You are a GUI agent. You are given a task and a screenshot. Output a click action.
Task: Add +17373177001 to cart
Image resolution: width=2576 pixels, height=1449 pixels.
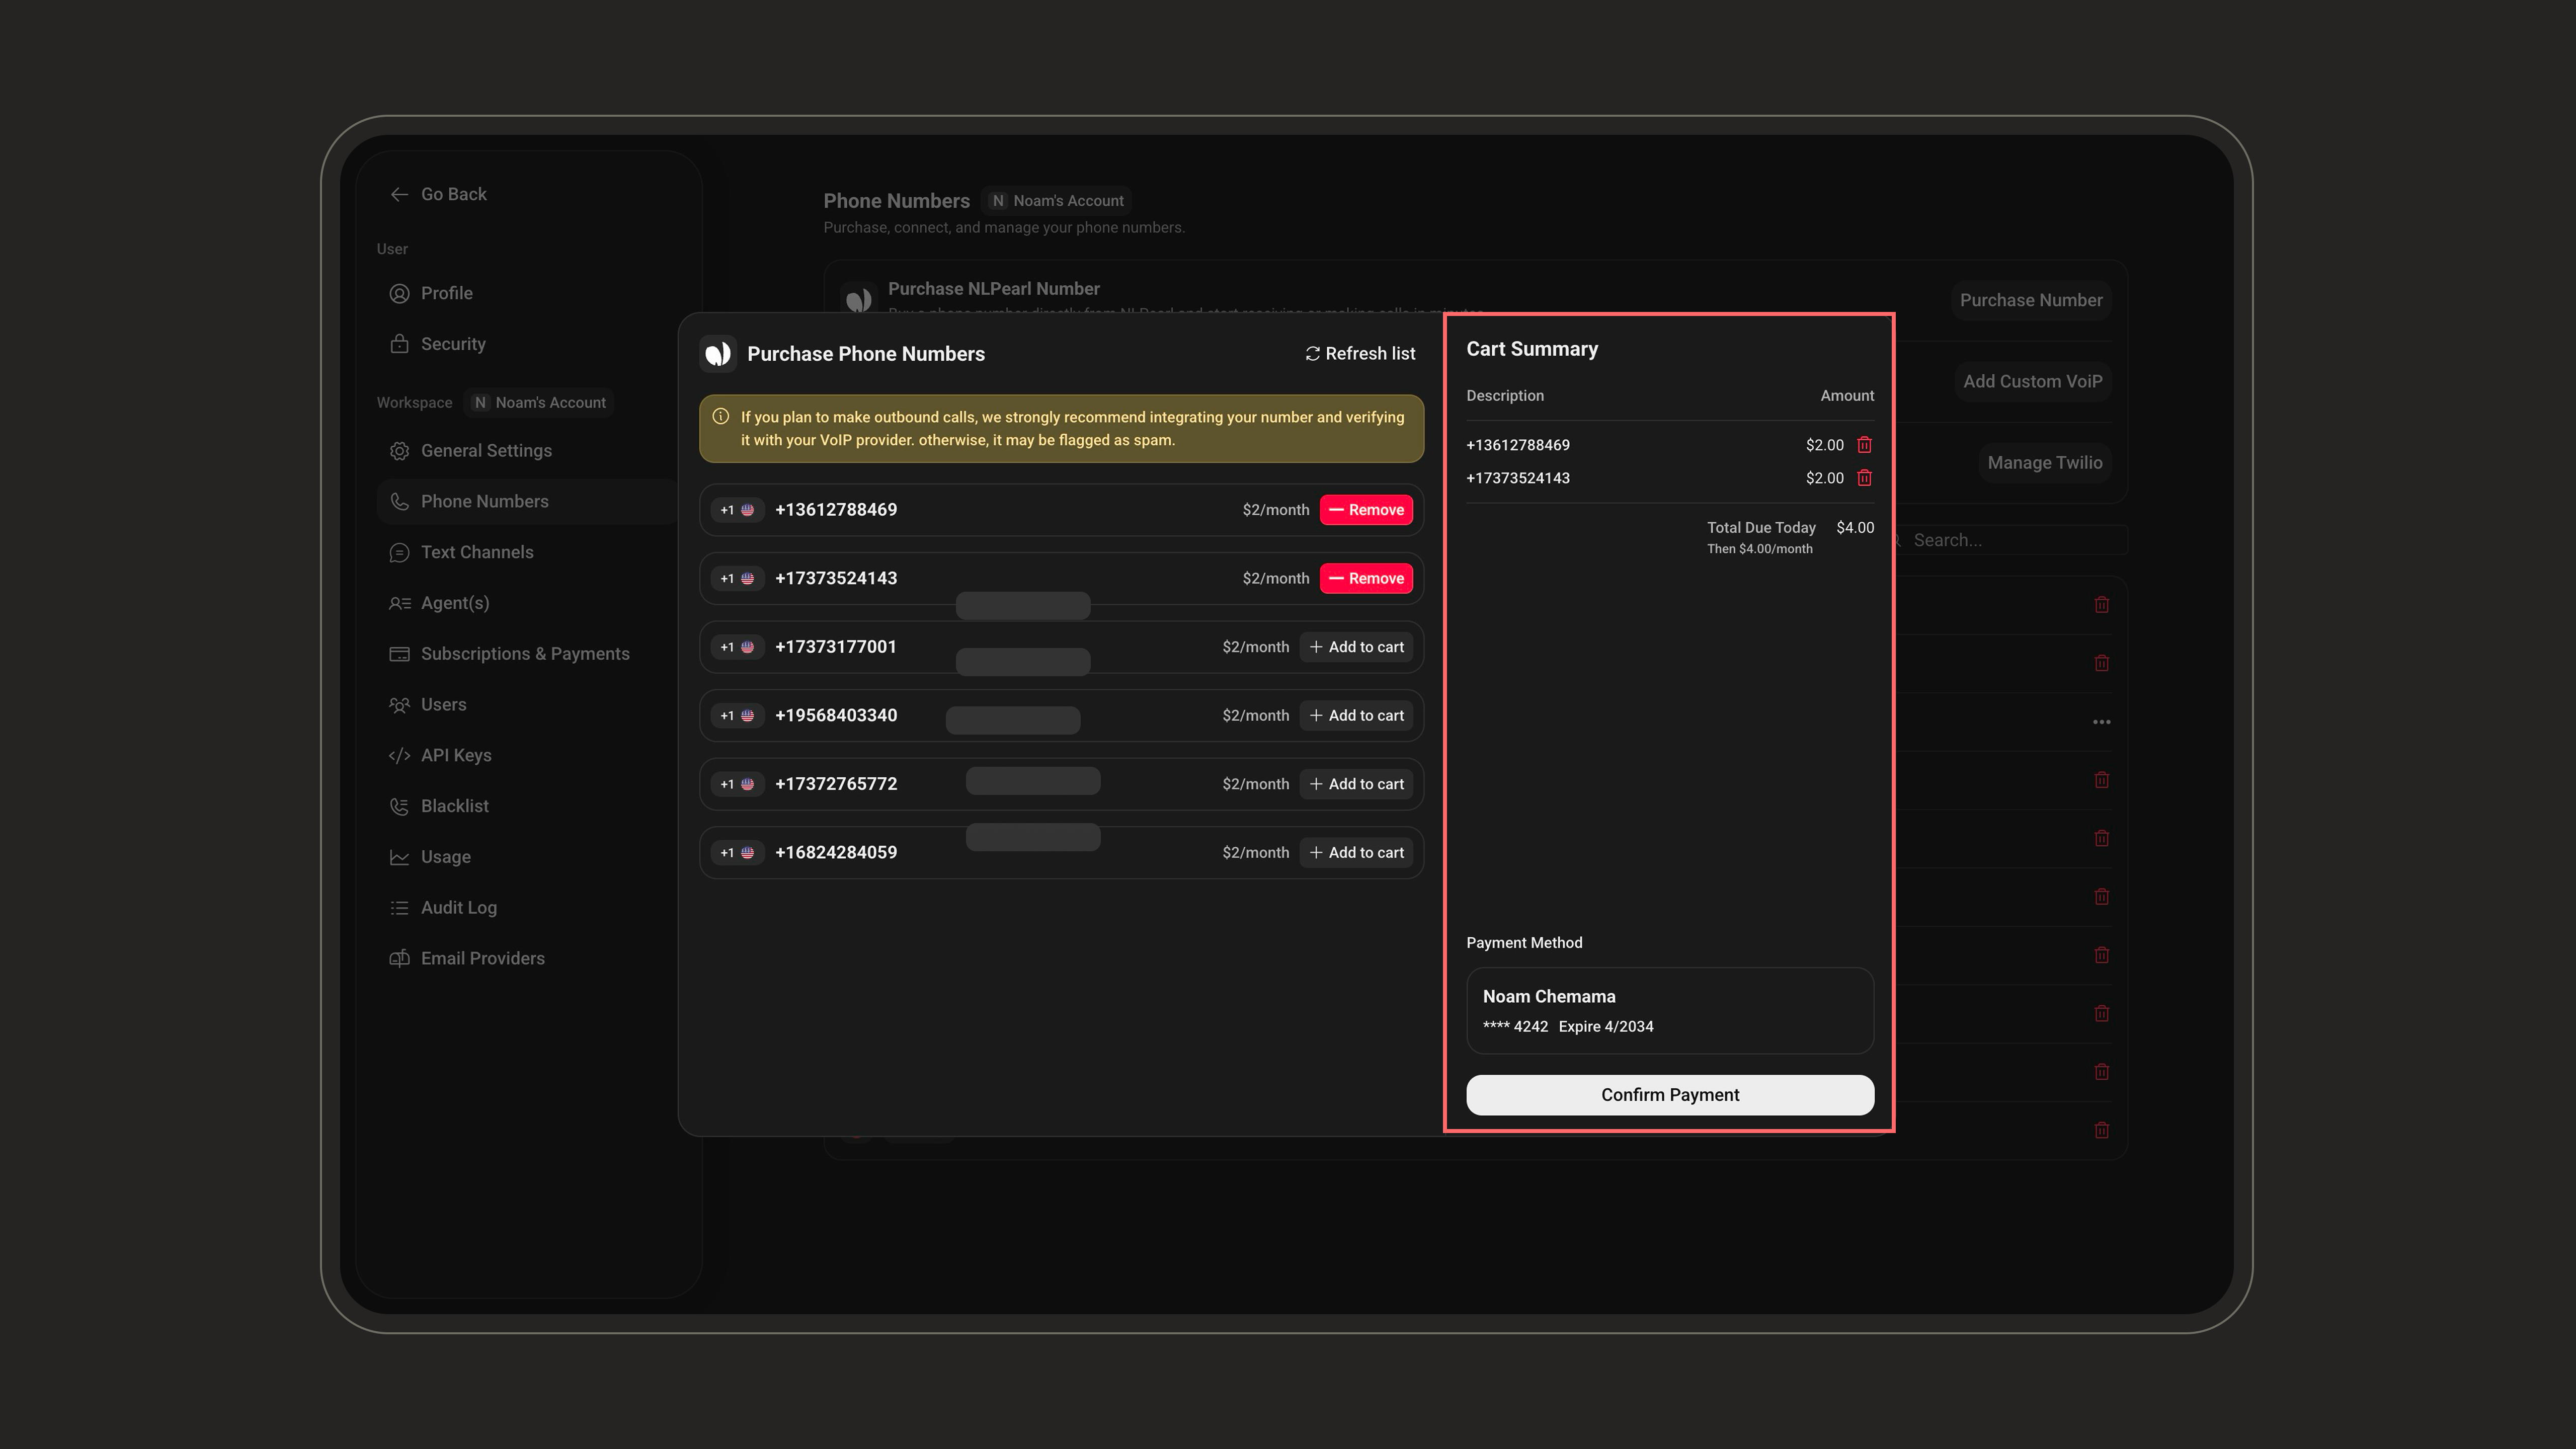point(1356,647)
